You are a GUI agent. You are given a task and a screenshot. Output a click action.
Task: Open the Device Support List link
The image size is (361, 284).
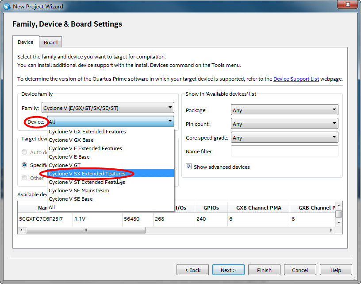point(296,79)
